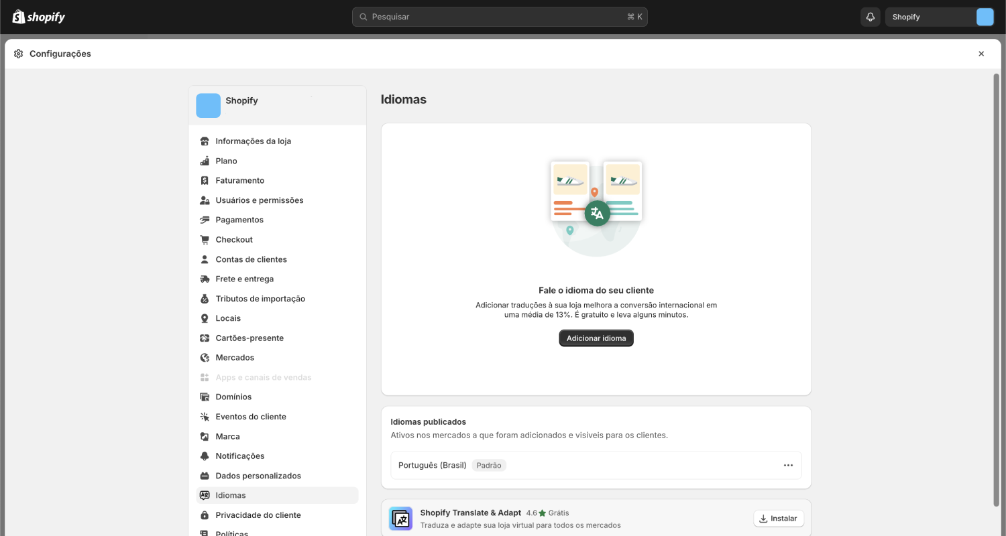Open Shopify Translate & Adapt app title

471,513
